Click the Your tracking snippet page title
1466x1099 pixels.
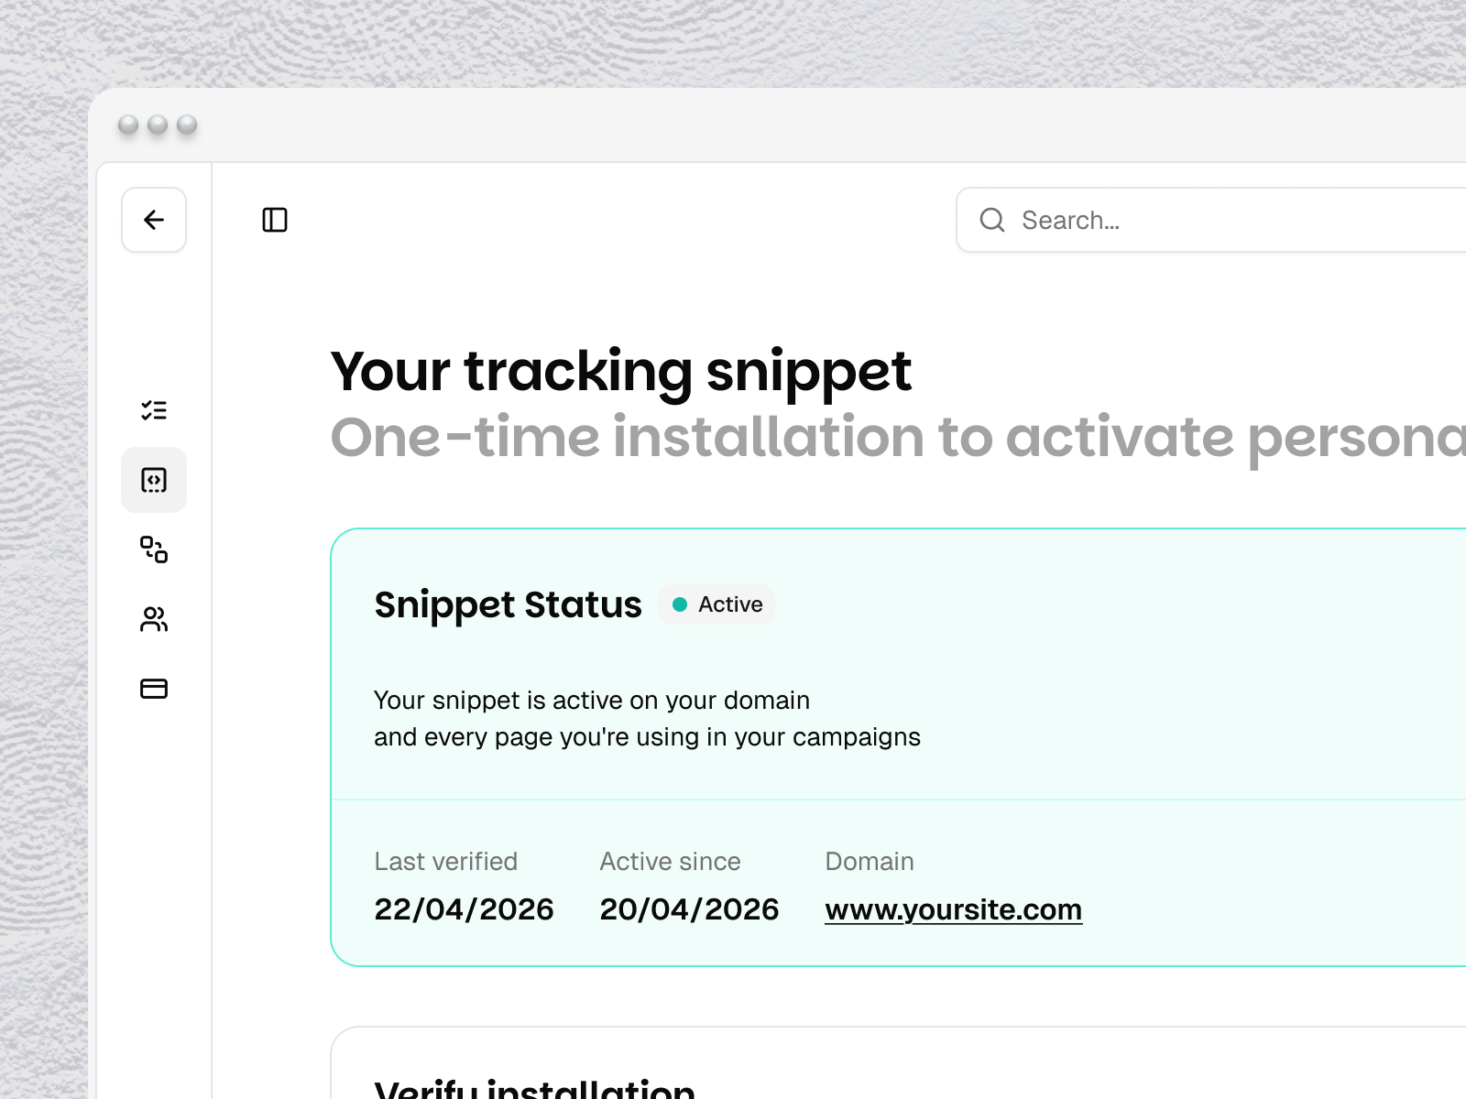click(x=621, y=372)
